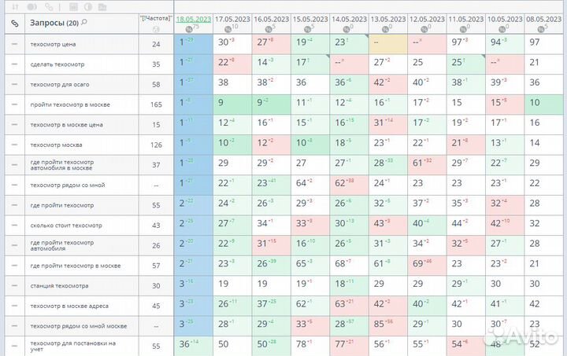
Task: Click the percent icon under 18.05.2023
Action: pos(189,28)
